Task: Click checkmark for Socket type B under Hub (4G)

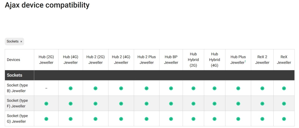Action: (71, 88)
